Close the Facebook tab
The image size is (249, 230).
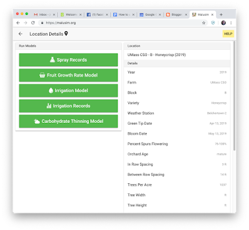pyautogui.click(x=107, y=14)
